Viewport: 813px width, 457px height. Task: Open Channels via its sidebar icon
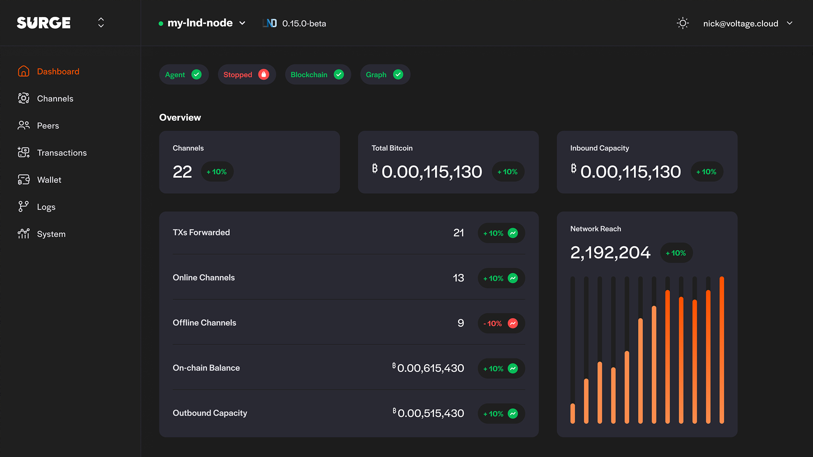[x=24, y=98]
